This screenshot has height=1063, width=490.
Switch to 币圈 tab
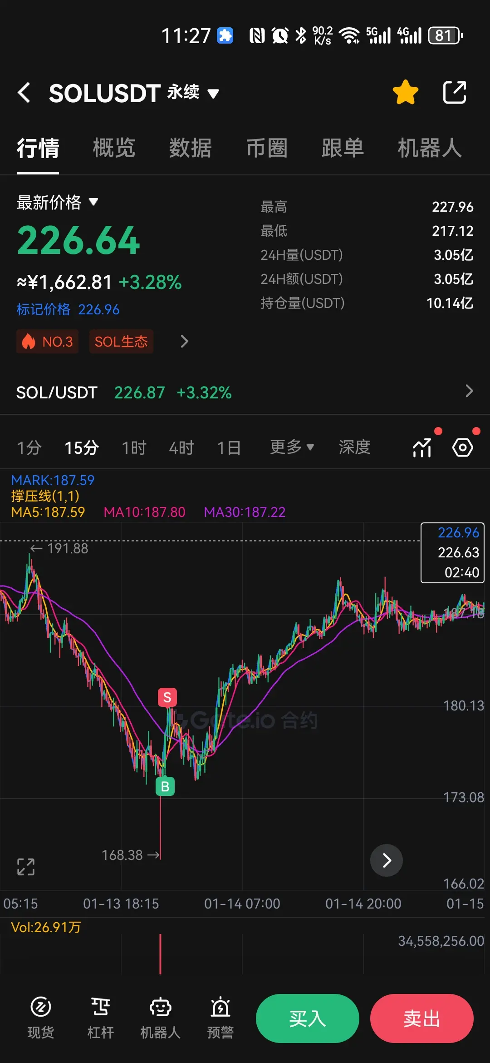click(x=267, y=148)
